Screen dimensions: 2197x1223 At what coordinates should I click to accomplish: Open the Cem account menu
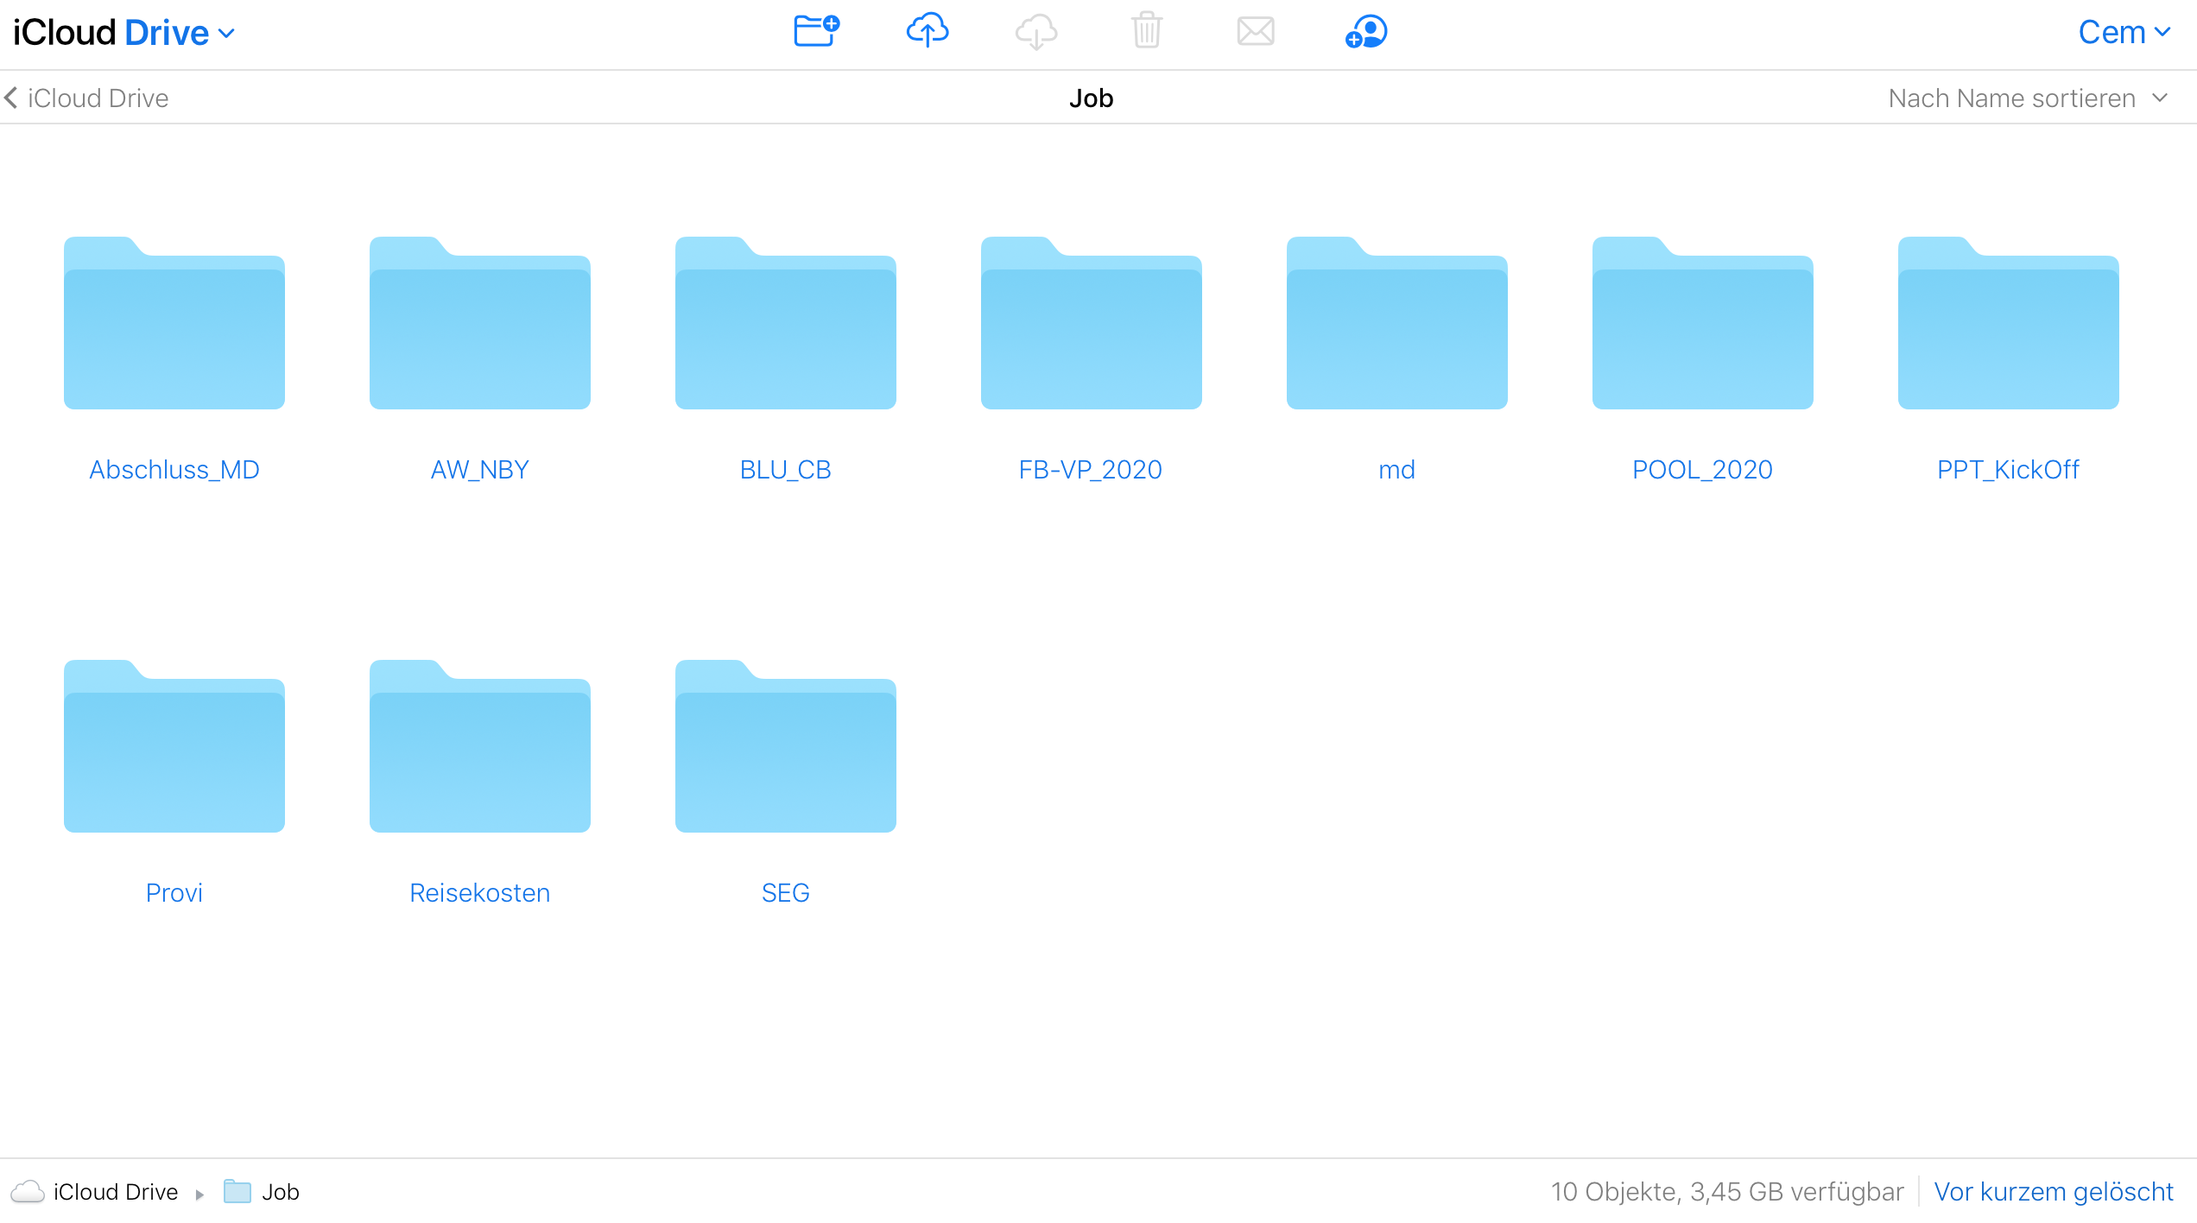click(x=2124, y=33)
